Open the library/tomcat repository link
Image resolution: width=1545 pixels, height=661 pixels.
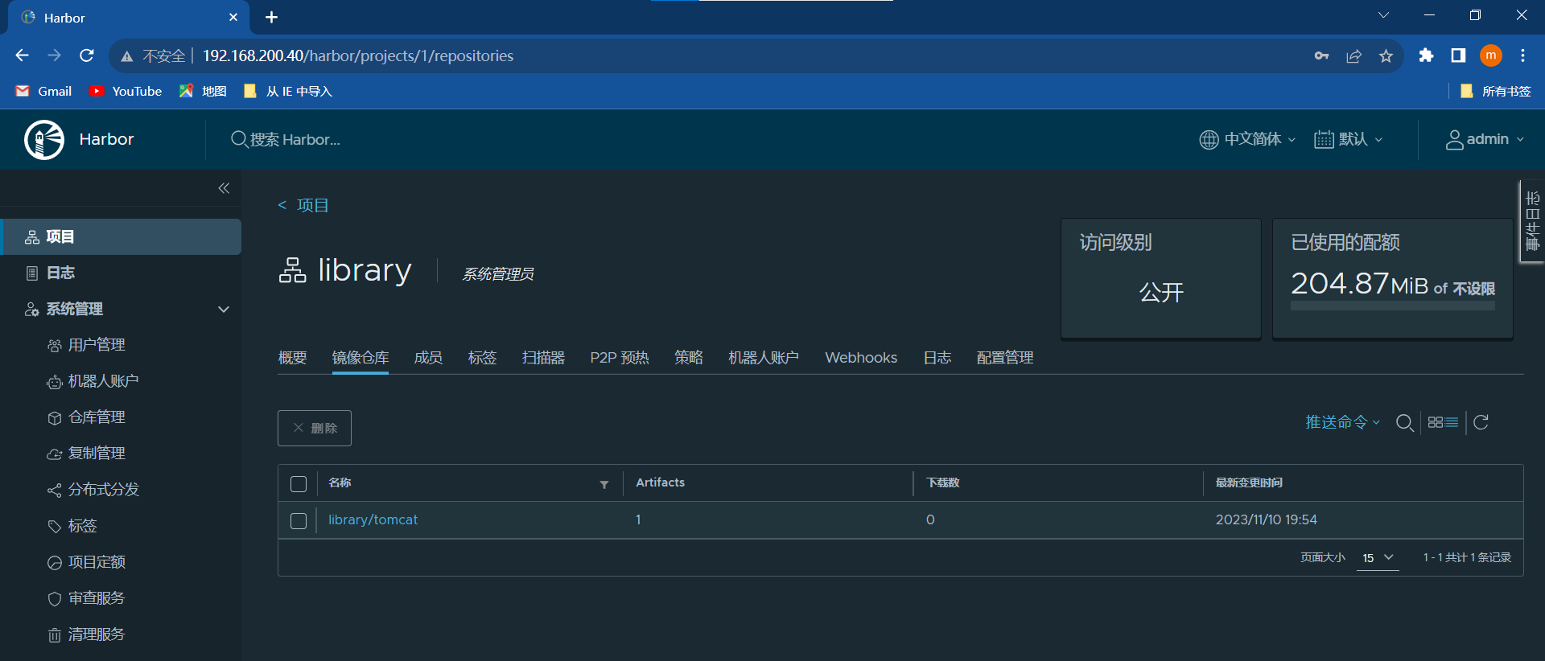373,519
